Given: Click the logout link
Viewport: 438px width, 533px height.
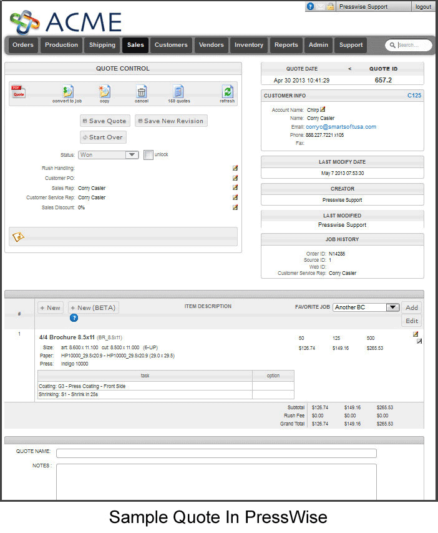Looking at the screenshot, I should pyautogui.click(x=423, y=7).
